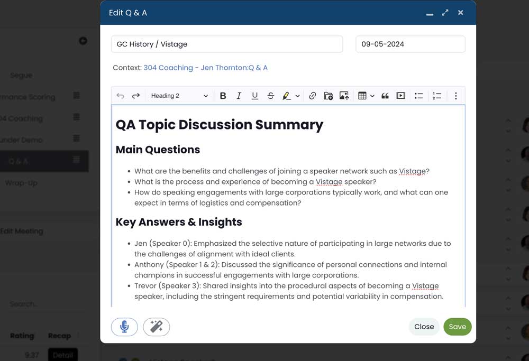Insert a link using the chain icon
Image resolution: width=529 pixels, height=361 pixels.
(313, 96)
